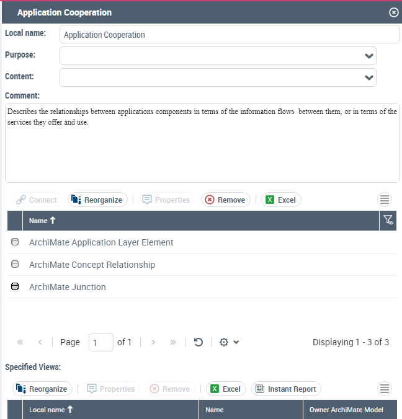Close the Application Cooperation panel
This screenshot has height=419, width=402.
pyautogui.click(x=393, y=12)
